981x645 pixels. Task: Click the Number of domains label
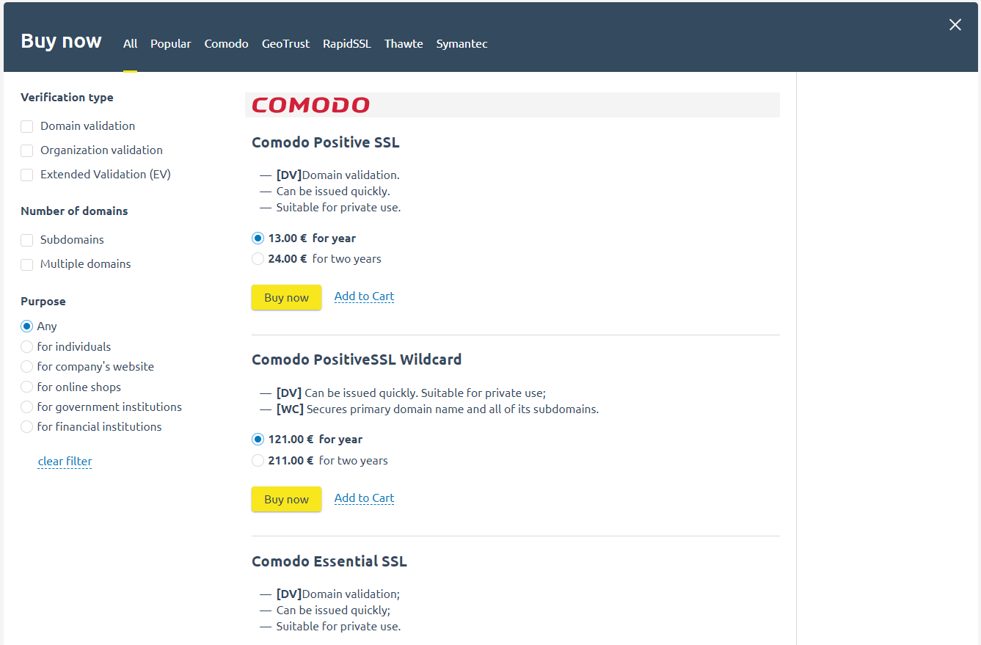(x=74, y=211)
